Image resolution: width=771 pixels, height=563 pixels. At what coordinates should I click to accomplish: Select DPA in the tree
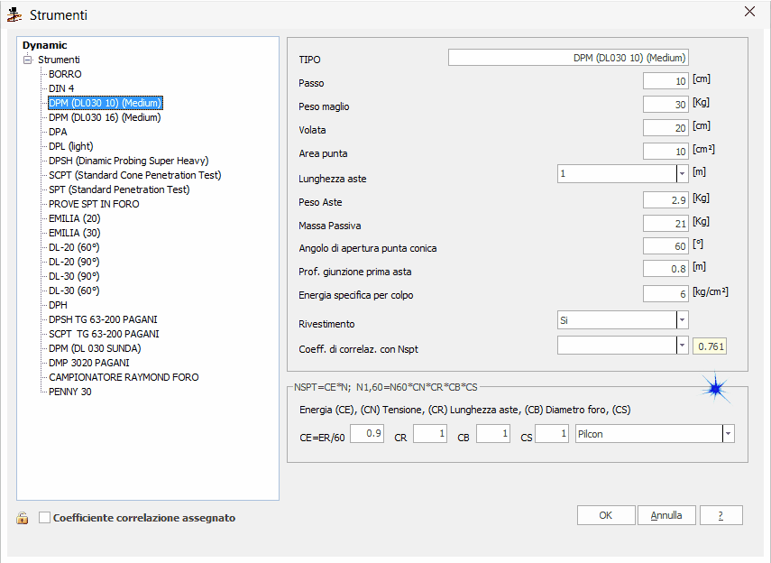pyautogui.click(x=58, y=132)
